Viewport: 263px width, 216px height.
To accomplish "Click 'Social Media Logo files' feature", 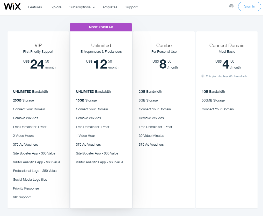I will pos(30,179).
